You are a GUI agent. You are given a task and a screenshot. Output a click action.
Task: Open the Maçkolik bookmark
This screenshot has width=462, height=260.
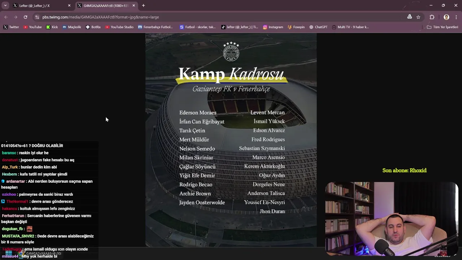[72, 27]
